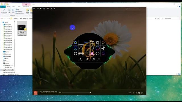Select the white spiky ring preset
The width and height of the screenshot is (182, 102).
(98, 43)
